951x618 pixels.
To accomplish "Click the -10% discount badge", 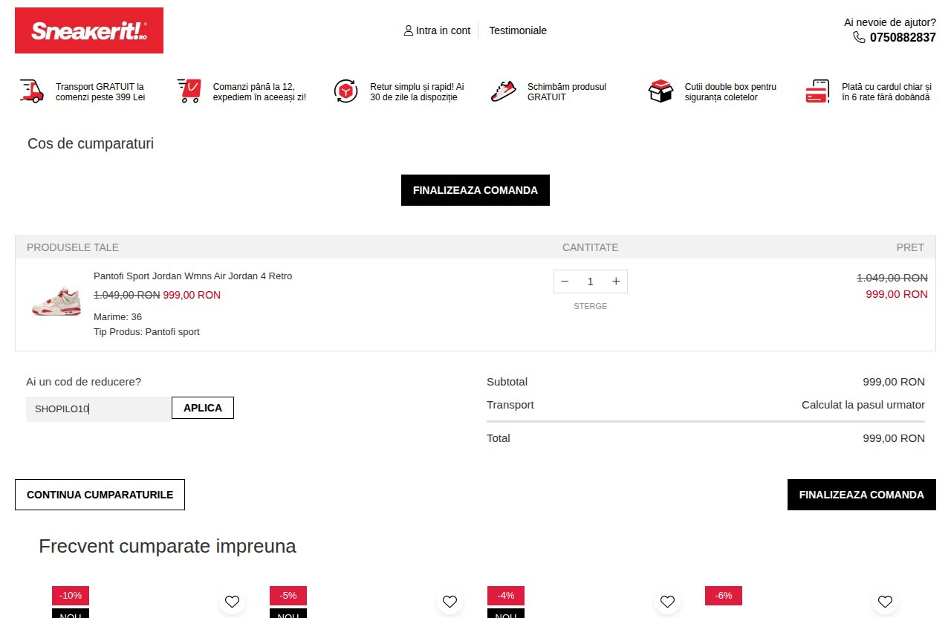I will (x=71, y=596).
